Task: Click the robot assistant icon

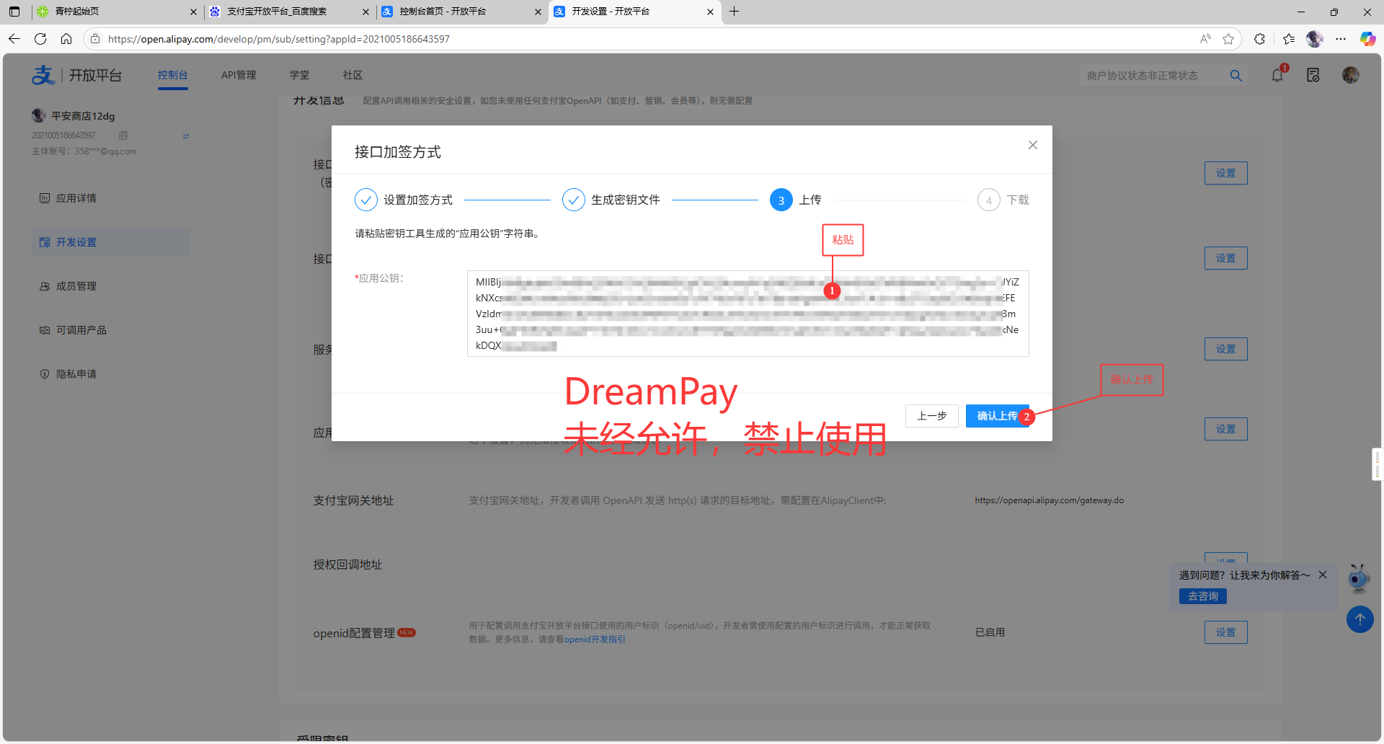Action: click(x=1358, y=578)
